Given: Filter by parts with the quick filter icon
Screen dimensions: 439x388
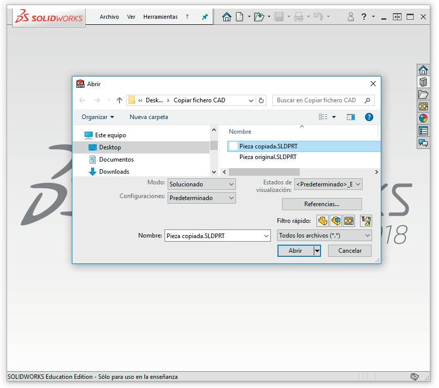Looking at the screenshot, I should point(322,221).
